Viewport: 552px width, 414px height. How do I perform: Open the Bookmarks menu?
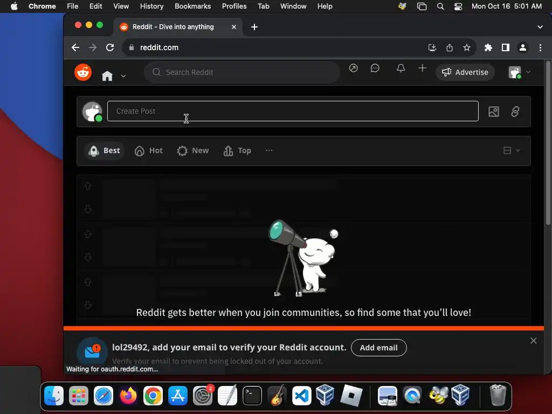pos(192,6)
